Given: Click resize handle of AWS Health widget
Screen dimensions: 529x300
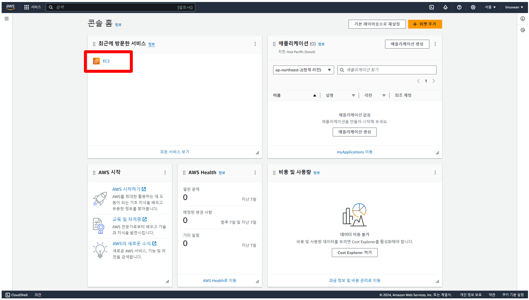Looking at the screenshot, I should click(x=257, y=281).
